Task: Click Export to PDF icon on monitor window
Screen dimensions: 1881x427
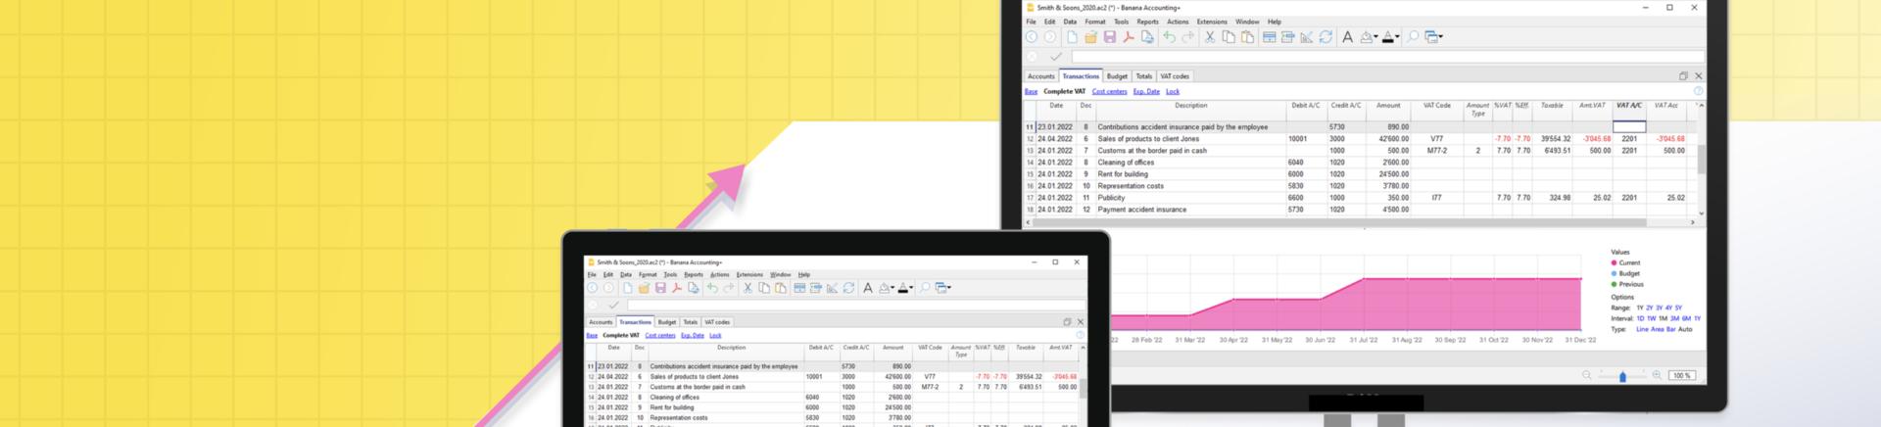Action: click(1129, 37)
